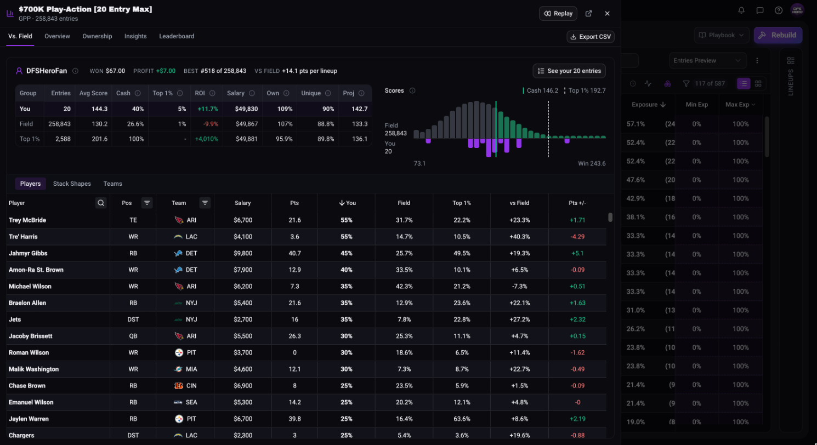Expand the LINEUPS side panel
This screenshot has height=445, width=817.
(791, 76)
